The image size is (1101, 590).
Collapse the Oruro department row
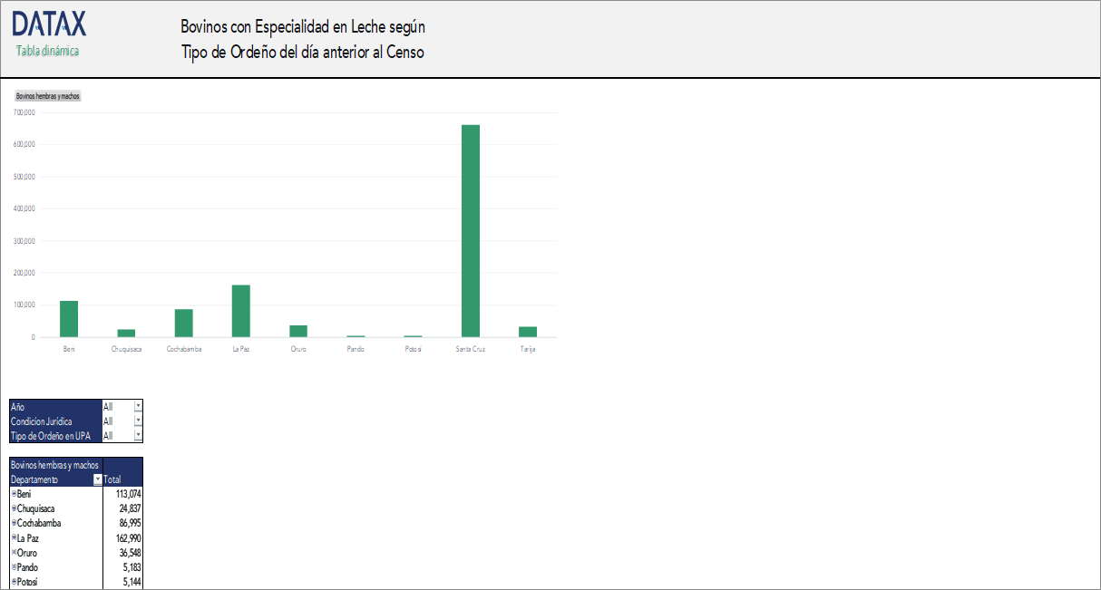(13, 553)
